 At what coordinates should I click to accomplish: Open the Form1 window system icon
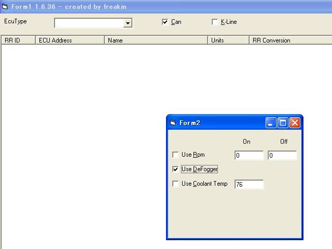(x=5, y=7)
